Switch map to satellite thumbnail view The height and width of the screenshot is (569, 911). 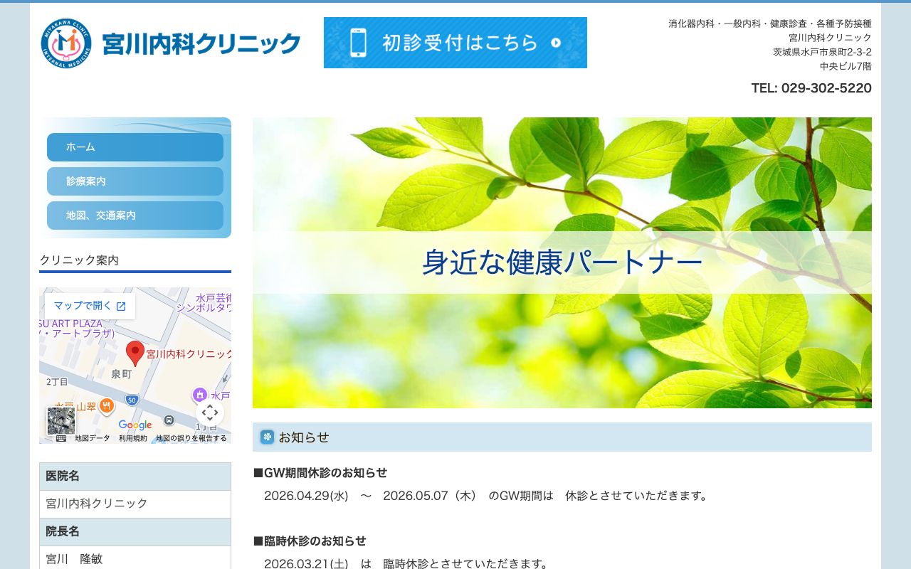pos(61,421)
